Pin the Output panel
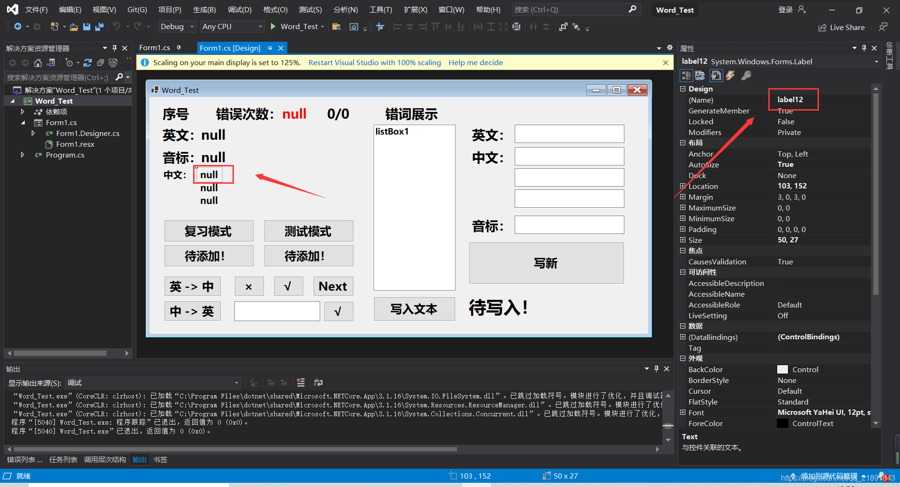The height and width of the screenshot is (487, 900). coord(656,369)
